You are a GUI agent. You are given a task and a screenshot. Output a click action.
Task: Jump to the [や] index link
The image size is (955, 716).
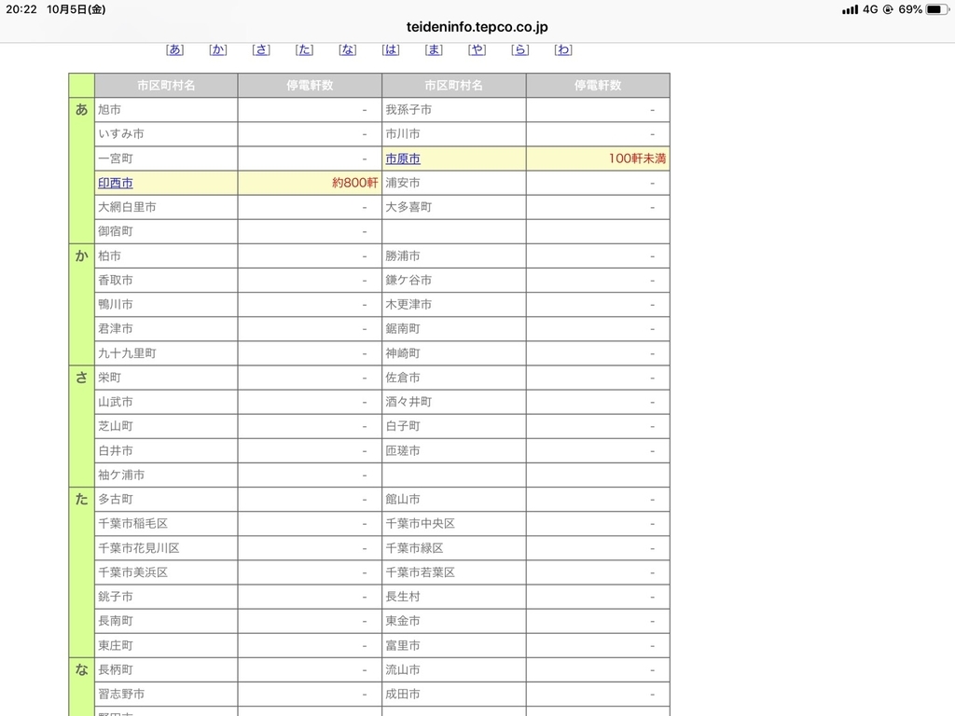point(477,50)
